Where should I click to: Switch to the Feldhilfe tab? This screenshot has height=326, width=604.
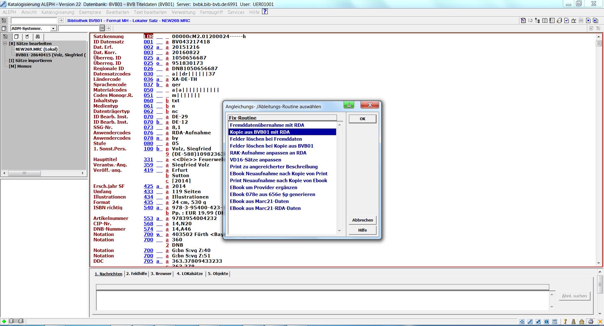point(137,274)
